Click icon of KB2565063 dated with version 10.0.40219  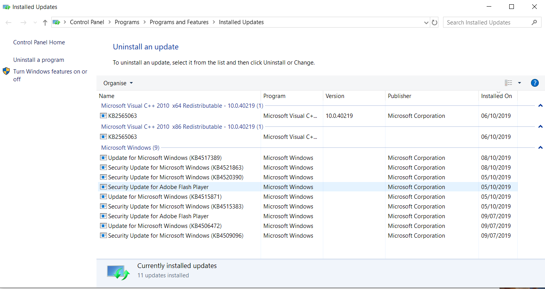click(x=103, y=116)
